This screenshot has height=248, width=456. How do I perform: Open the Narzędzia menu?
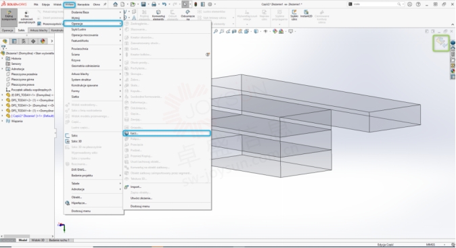(x=83, y=5)
